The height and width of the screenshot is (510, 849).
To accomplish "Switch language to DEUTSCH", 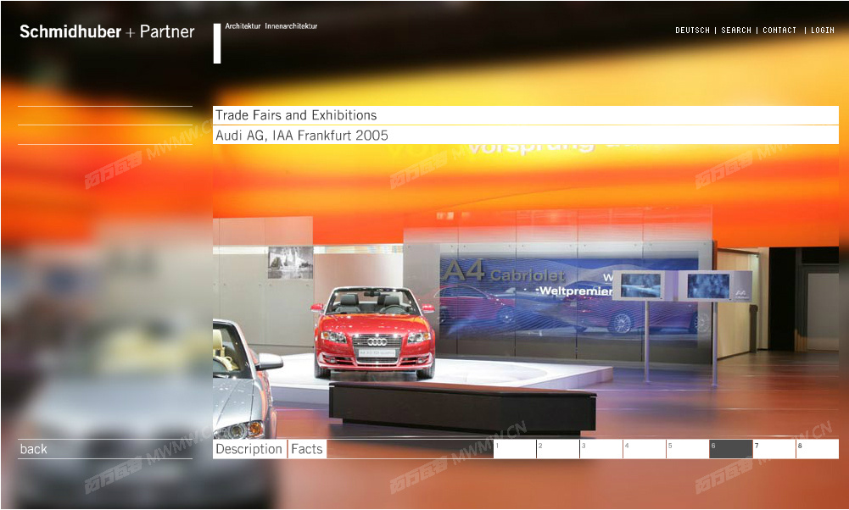I will coord(692,30).
